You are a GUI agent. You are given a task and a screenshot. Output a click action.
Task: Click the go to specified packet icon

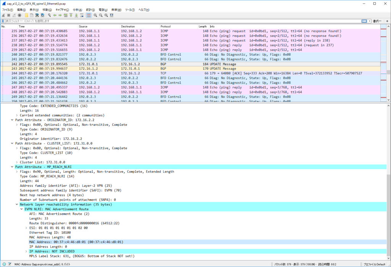[x=66, y=15]
